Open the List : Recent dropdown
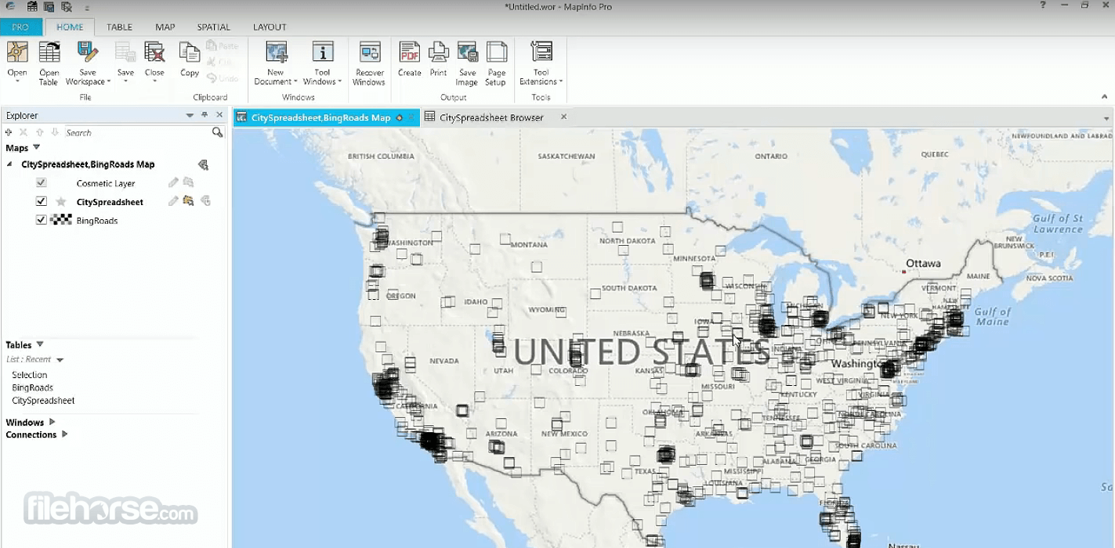 [60, 360]
